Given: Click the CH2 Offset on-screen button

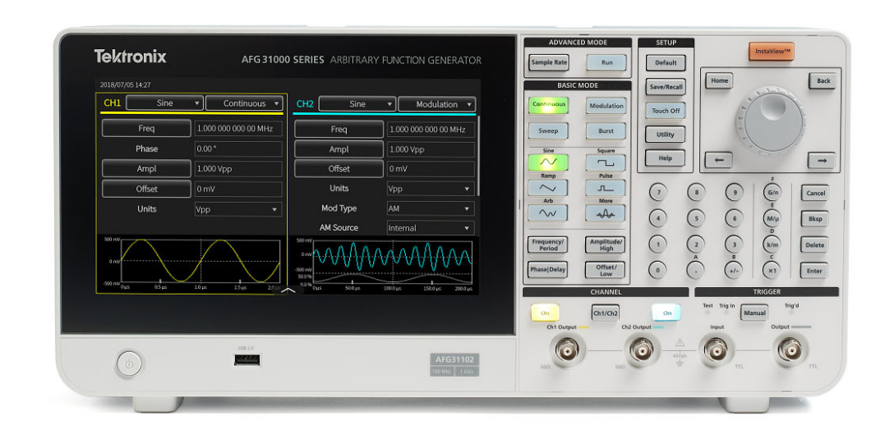Looking at the screenshot, I should pyautogui.click(x=339, y=168).
